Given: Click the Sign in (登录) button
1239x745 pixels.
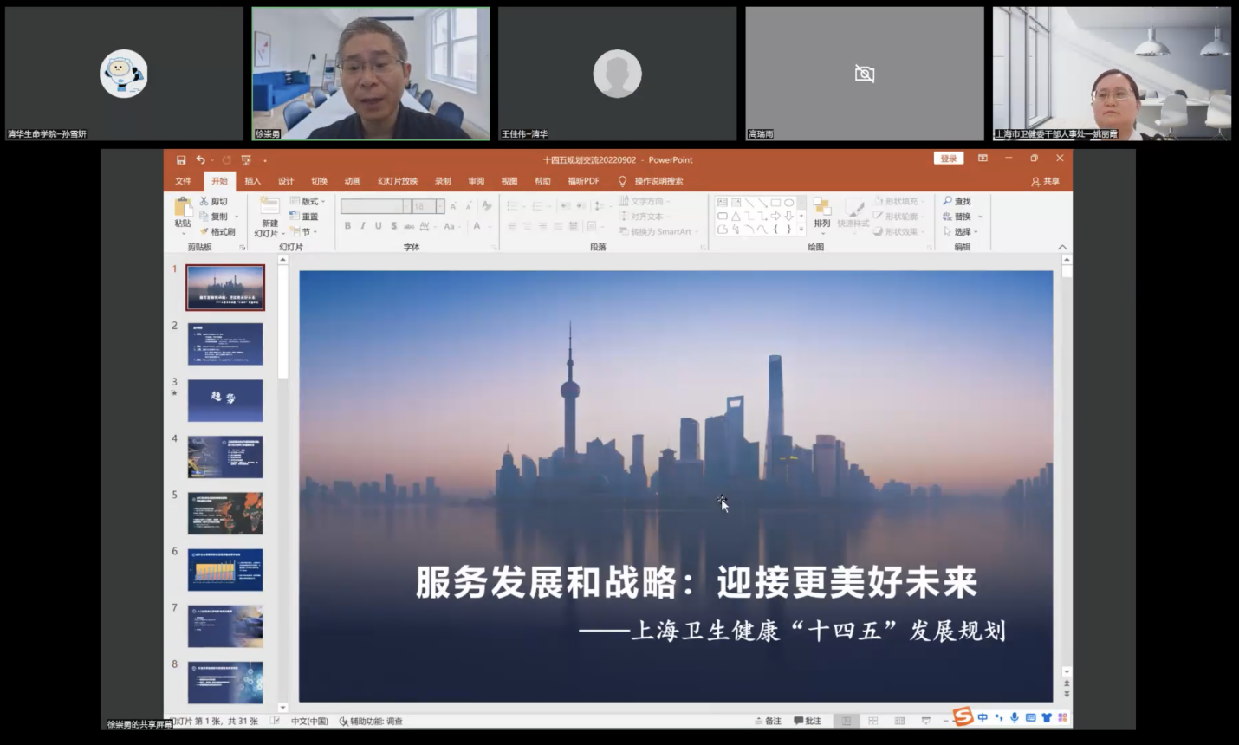Looking at the screenshot, I should [949, 159].
